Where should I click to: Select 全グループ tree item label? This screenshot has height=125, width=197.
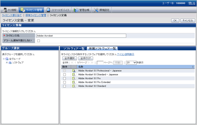[x=15, y=59]
